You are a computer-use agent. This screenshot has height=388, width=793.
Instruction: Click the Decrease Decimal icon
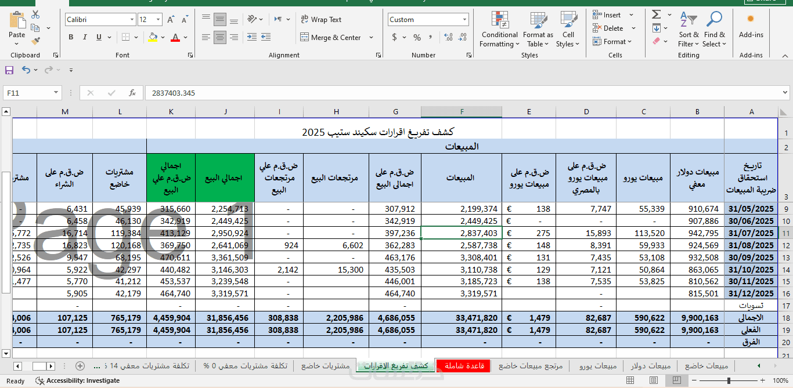[463, 37]
